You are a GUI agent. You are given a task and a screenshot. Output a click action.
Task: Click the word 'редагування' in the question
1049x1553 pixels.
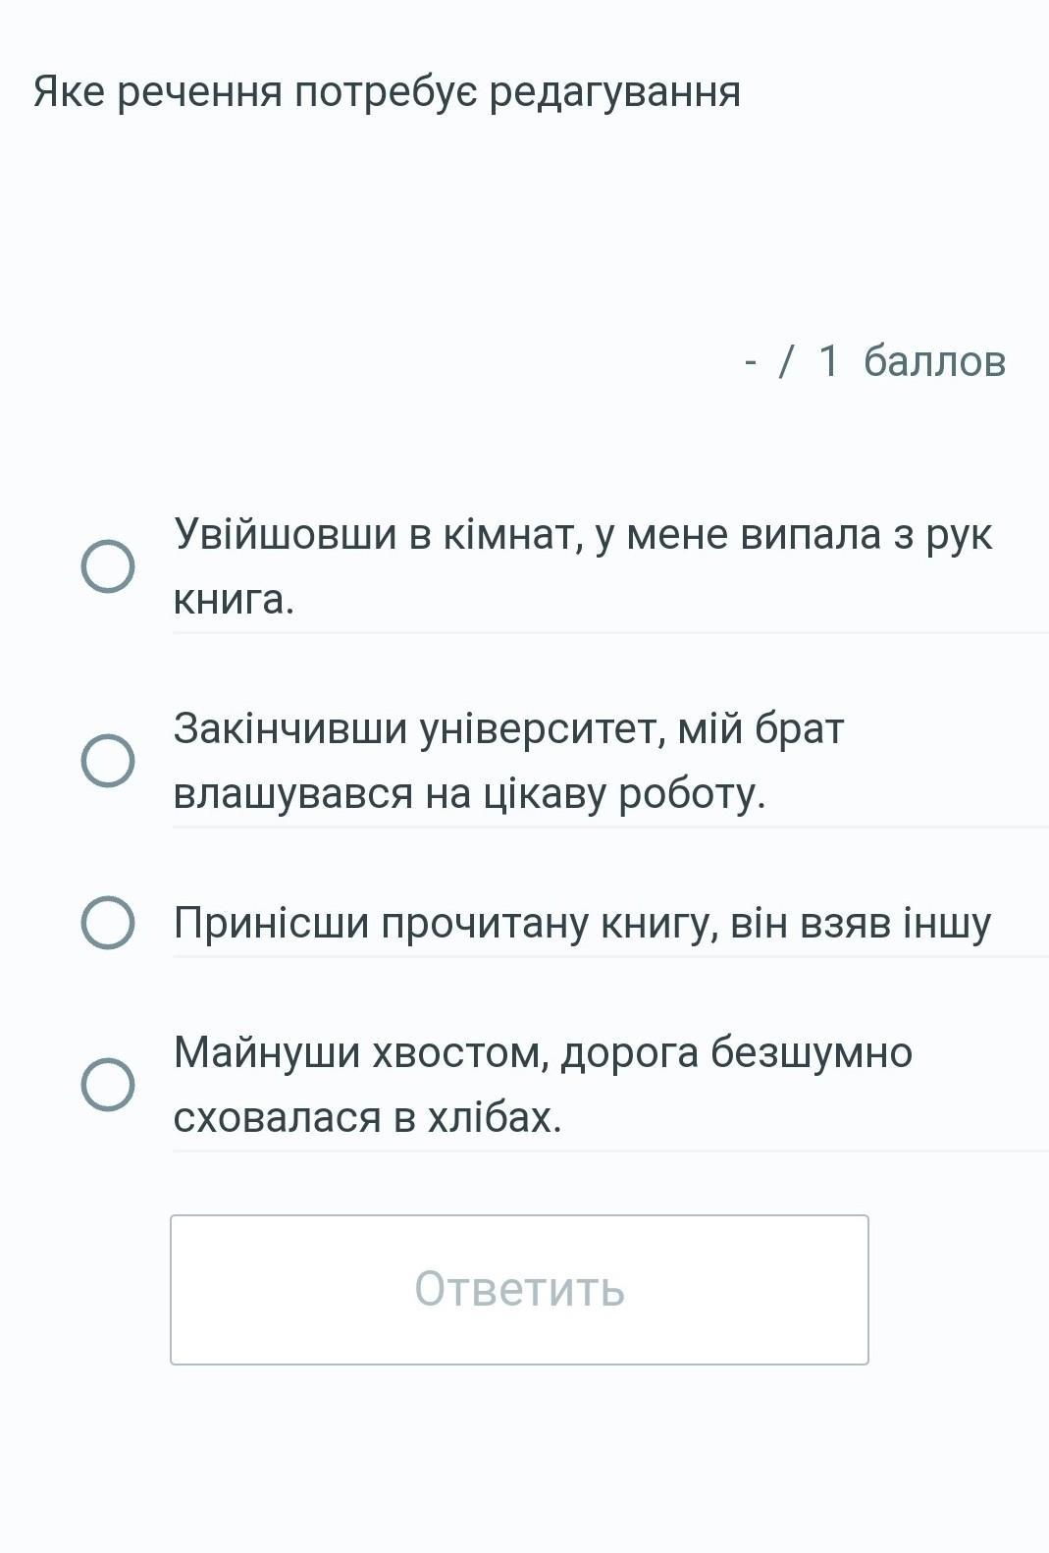click(615, 93)
